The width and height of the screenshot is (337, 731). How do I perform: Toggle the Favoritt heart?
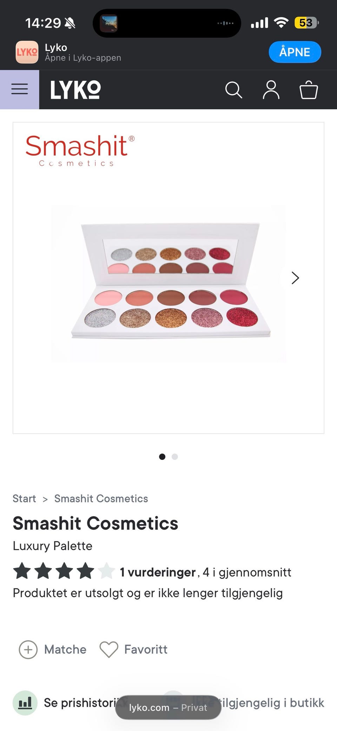pos(109,650)
